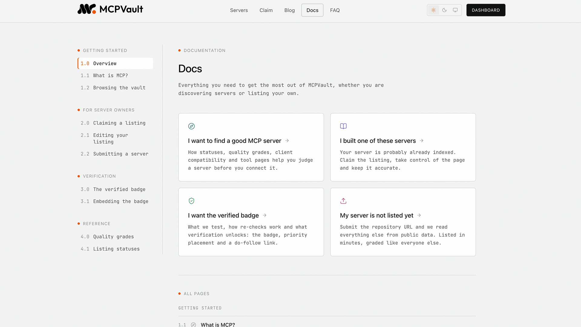Image resolution: width=581 pixels, height=327 pixels.
Task: Click 'Submit the repository URL' description text
Action: click(x=402, y=235)
